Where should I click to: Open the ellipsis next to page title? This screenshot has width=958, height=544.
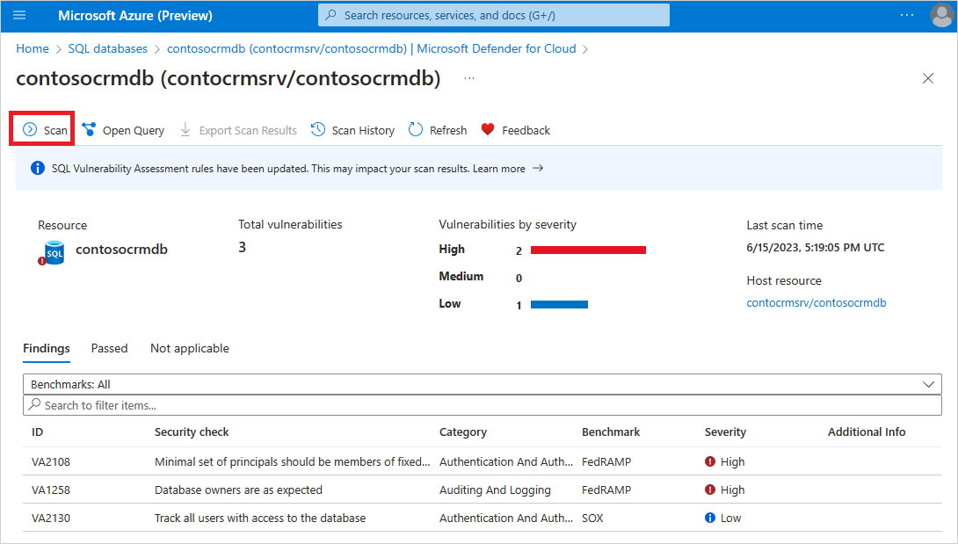pyautogui.click(x=469, y=78)
